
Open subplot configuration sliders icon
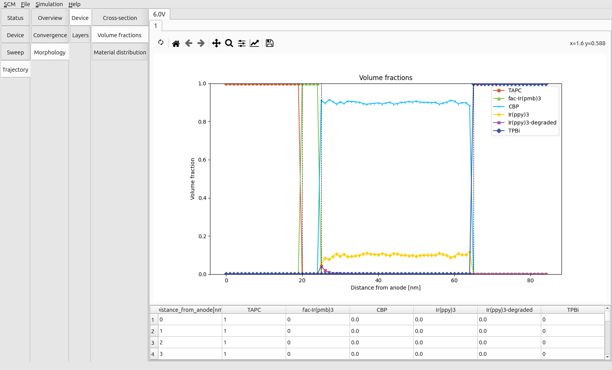point(242,43)
